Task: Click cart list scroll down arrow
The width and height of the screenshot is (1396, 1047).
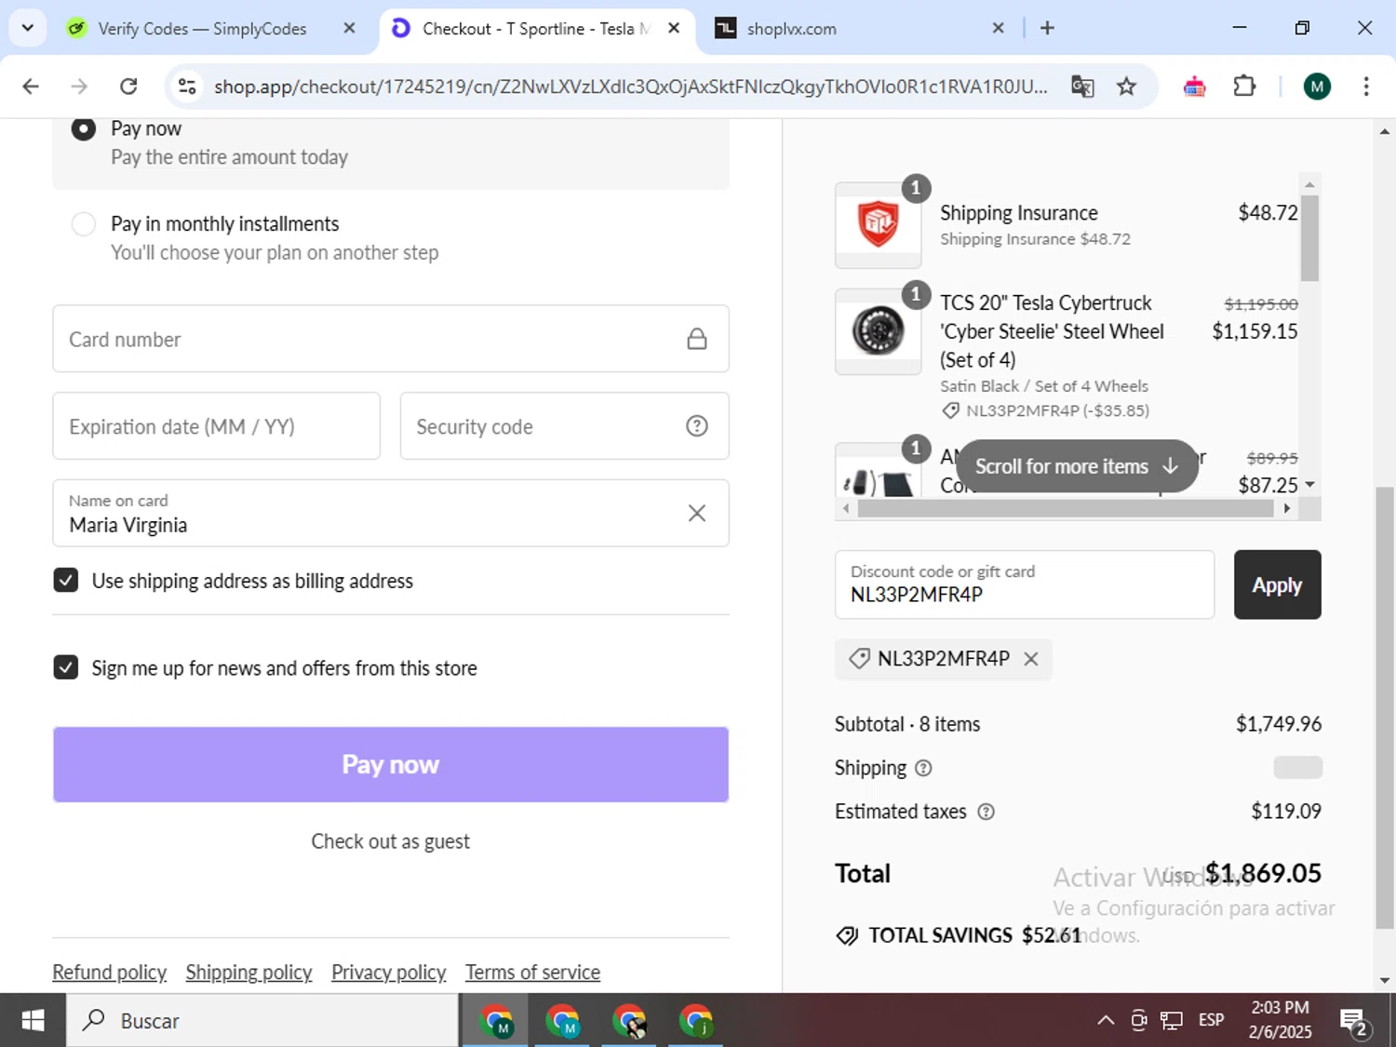Action: (x=1309, y=485)
